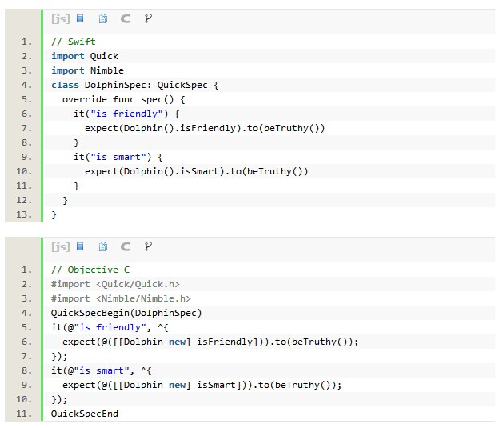Click the [js] label on the Swift block

pos(60,18)
